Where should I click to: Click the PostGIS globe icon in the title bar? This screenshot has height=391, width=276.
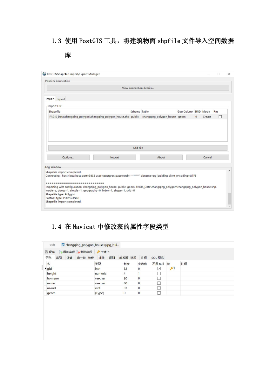coord(44,74)
